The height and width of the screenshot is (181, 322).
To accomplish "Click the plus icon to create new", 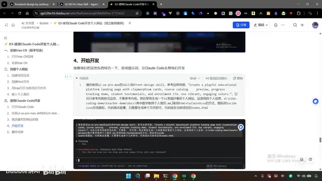I will pyautogui.click(x=302, y=25).
